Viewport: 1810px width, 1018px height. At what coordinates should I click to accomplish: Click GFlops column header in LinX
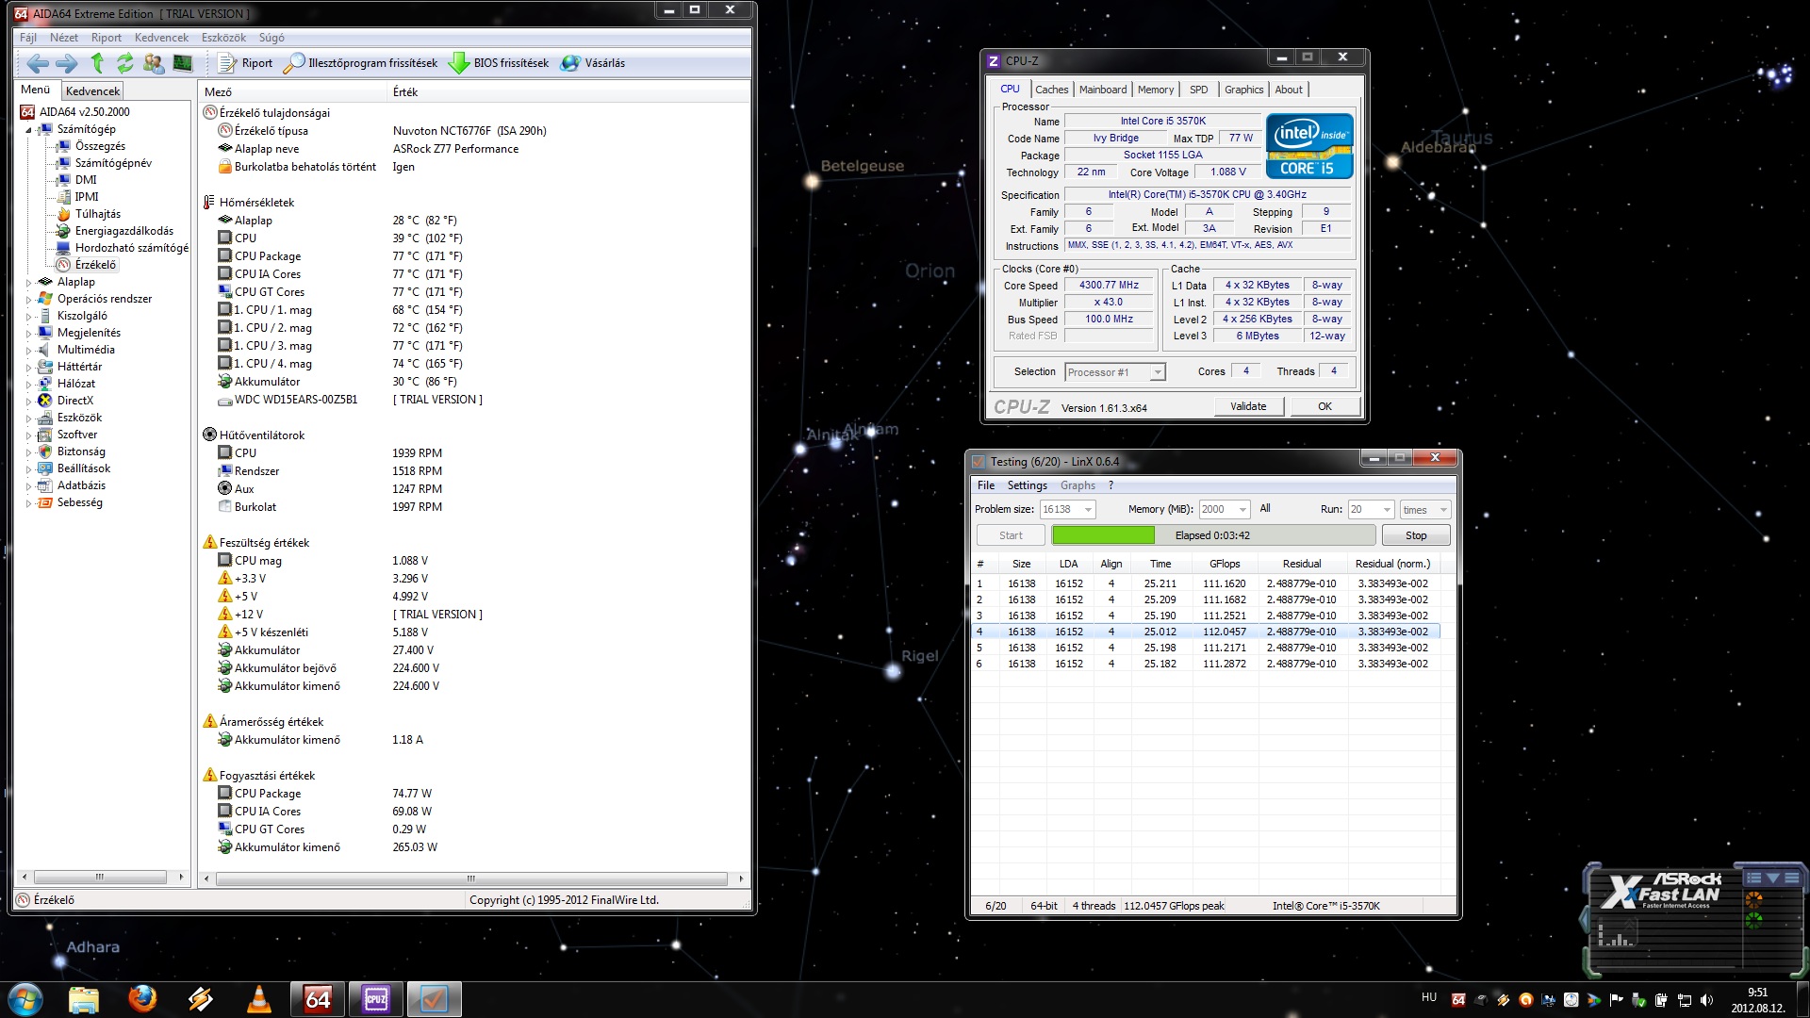click(1225, 564)
